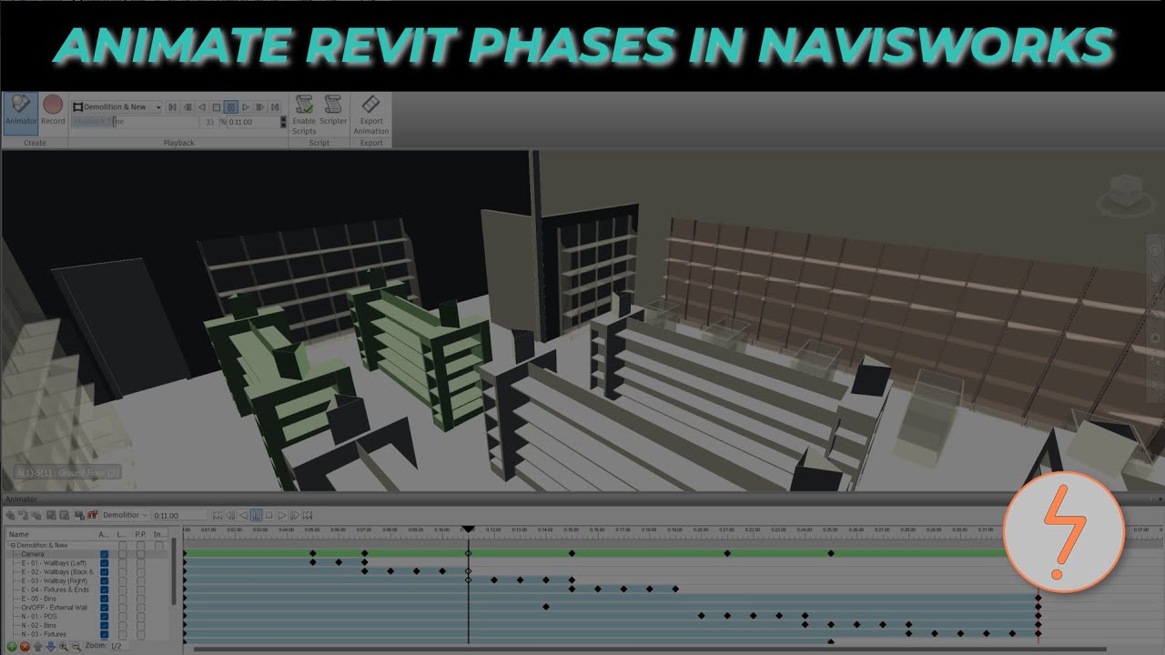
Task: Select Rotate animation set tool in Animator toolbar
Action: tap(24, 515)
